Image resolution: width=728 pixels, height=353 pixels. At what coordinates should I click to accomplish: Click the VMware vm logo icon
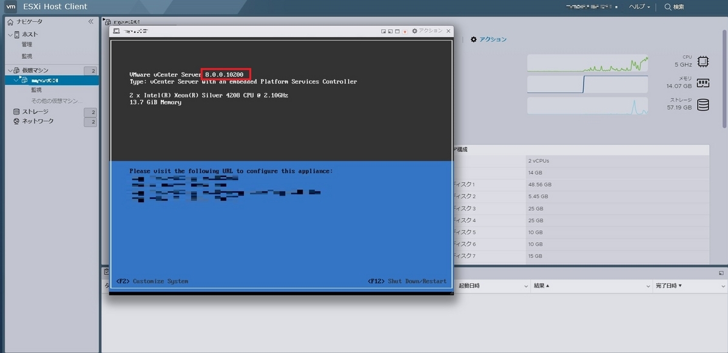10,7
